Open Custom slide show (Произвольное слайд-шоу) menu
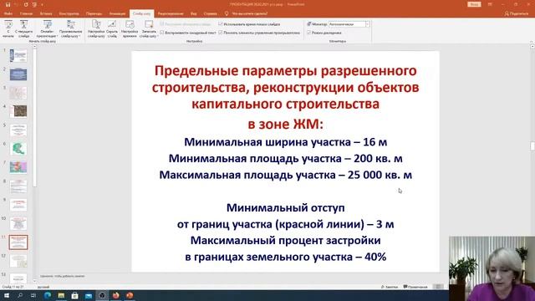Viewport: 535px width, 301px height. click(x=70, y=28)
